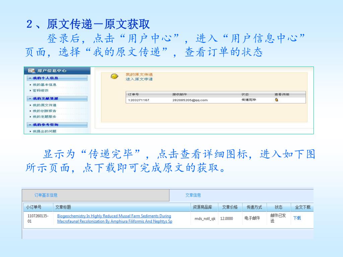This screenshot has height=257, width=343.
Task: Click the view-detail icon for order 1203271167
Action: 276,100
